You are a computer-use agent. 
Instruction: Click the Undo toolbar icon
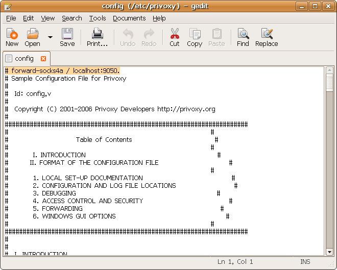128,37
